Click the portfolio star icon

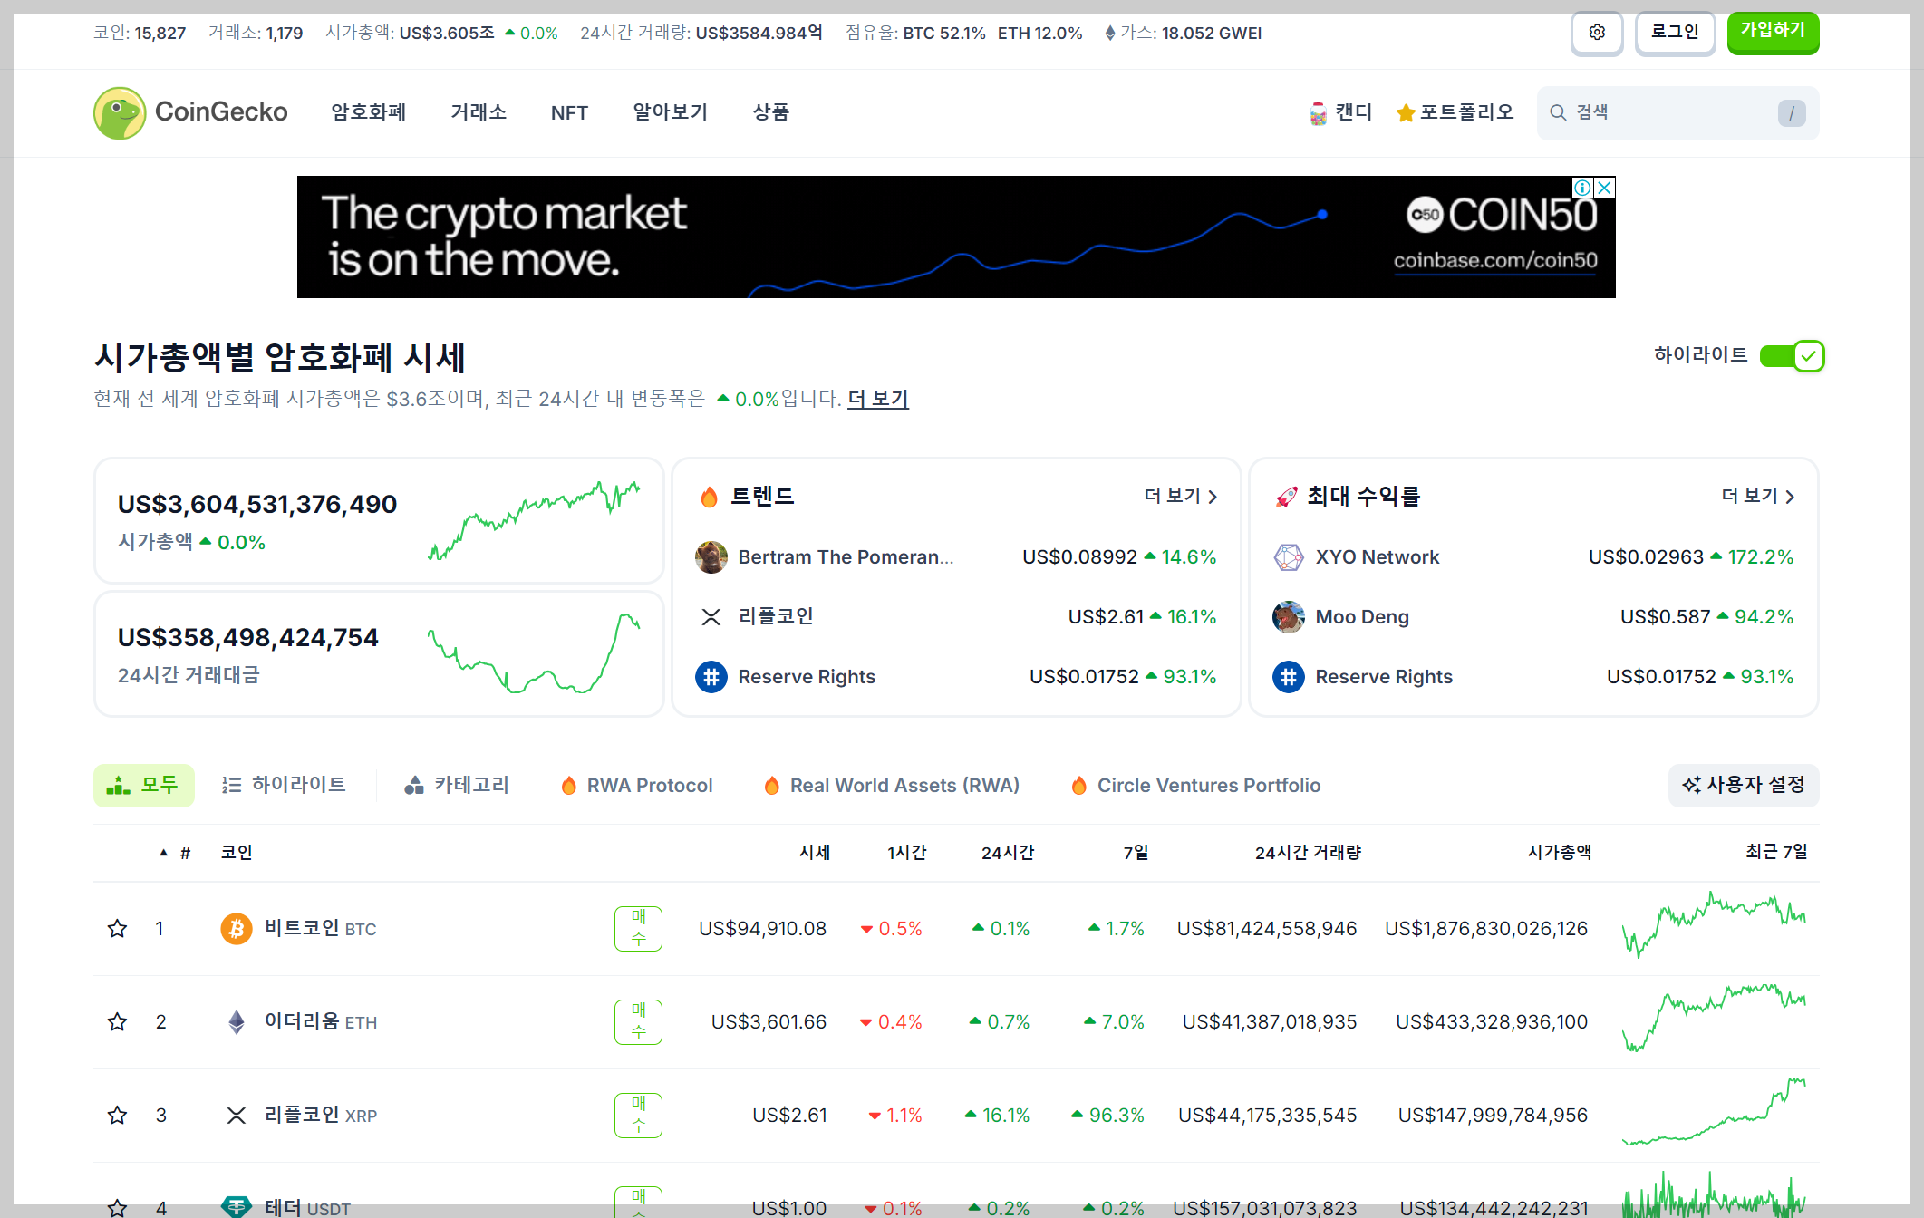tap(1406, 113)
